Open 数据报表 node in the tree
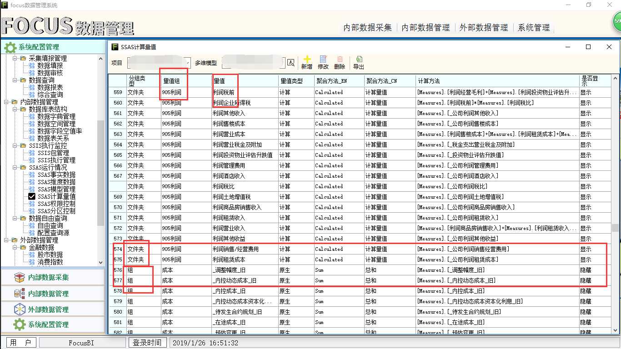 click(50, 87)
